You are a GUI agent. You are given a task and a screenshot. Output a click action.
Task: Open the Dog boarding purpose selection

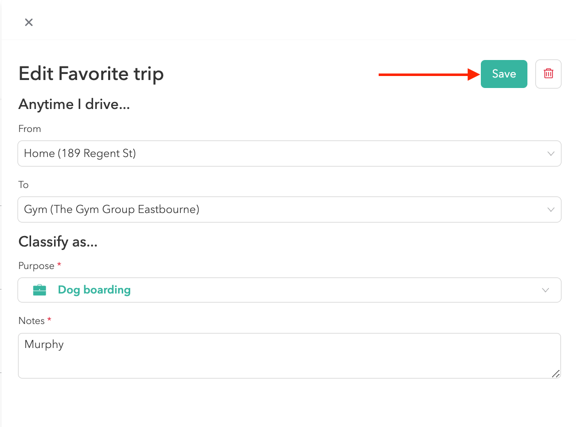click(94, 290)
